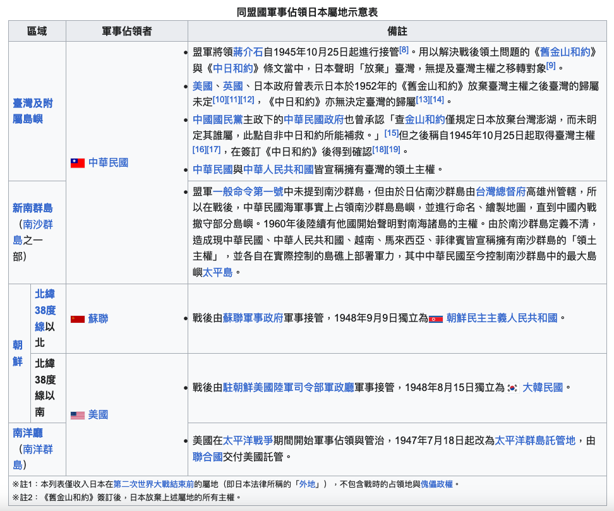614x511 pixels.
Task: Jump to footnote reference [9]
Action: tap(551, 66)
